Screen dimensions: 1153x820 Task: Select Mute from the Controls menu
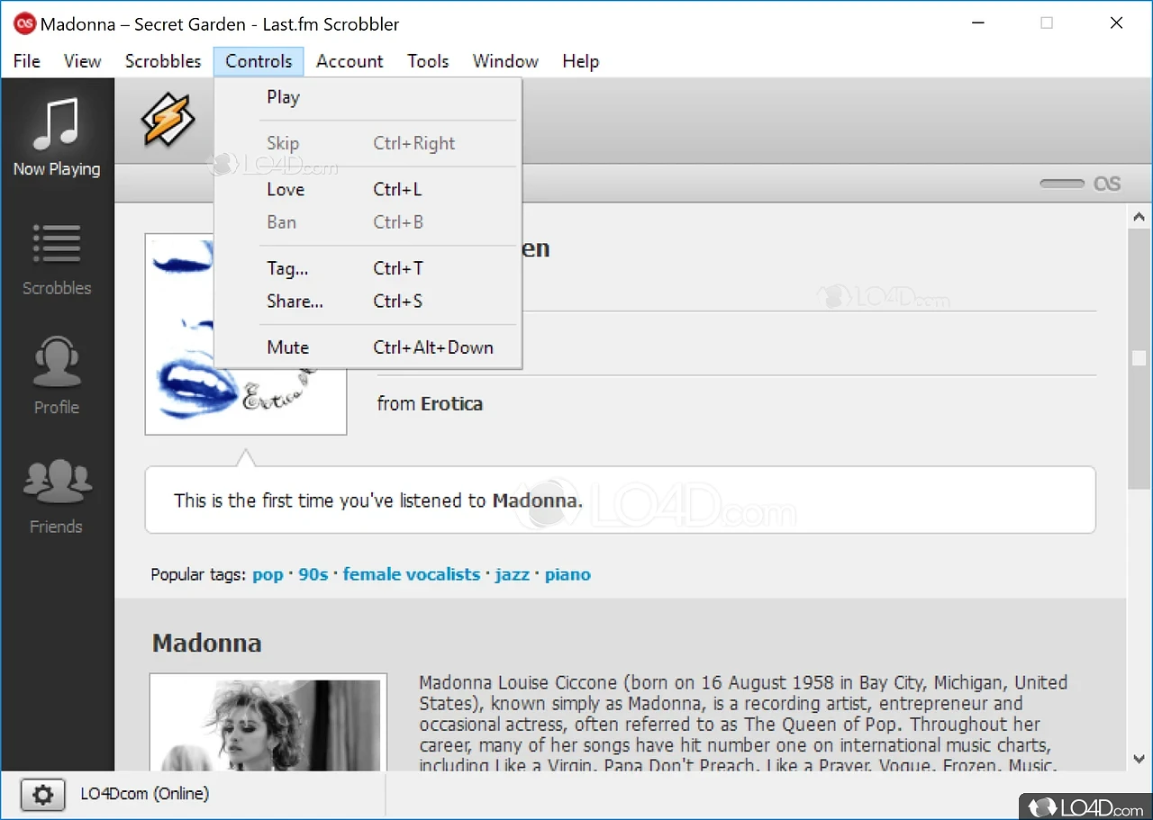coord(368,347)
